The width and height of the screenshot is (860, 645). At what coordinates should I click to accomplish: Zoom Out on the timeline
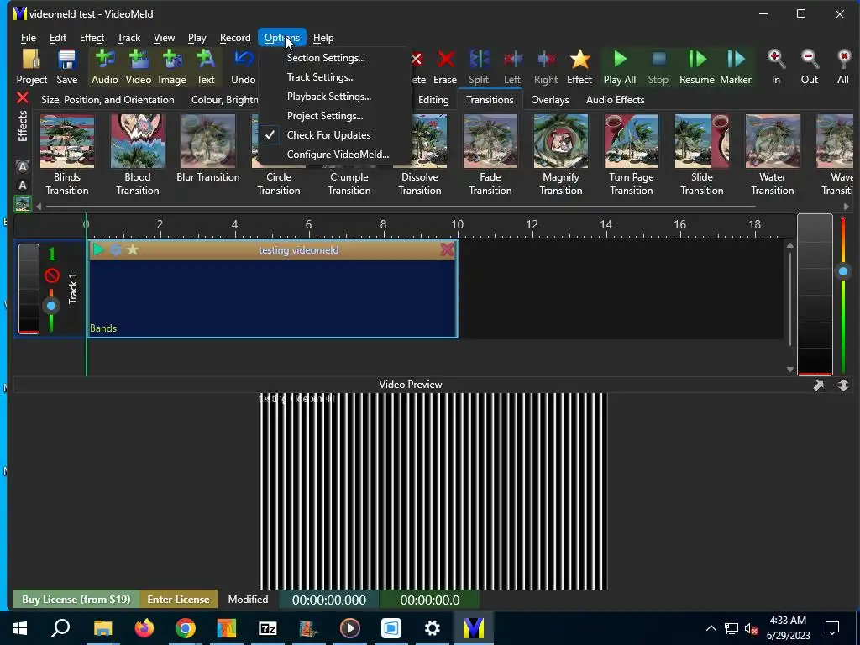tap(810, 67)
